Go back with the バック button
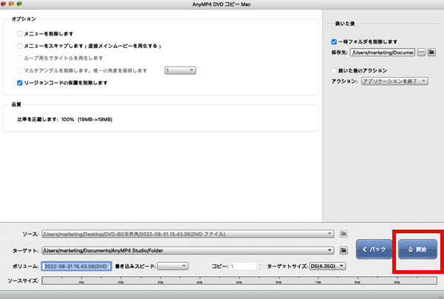This screenshot has width=444, height=299. tap(374, 250)
